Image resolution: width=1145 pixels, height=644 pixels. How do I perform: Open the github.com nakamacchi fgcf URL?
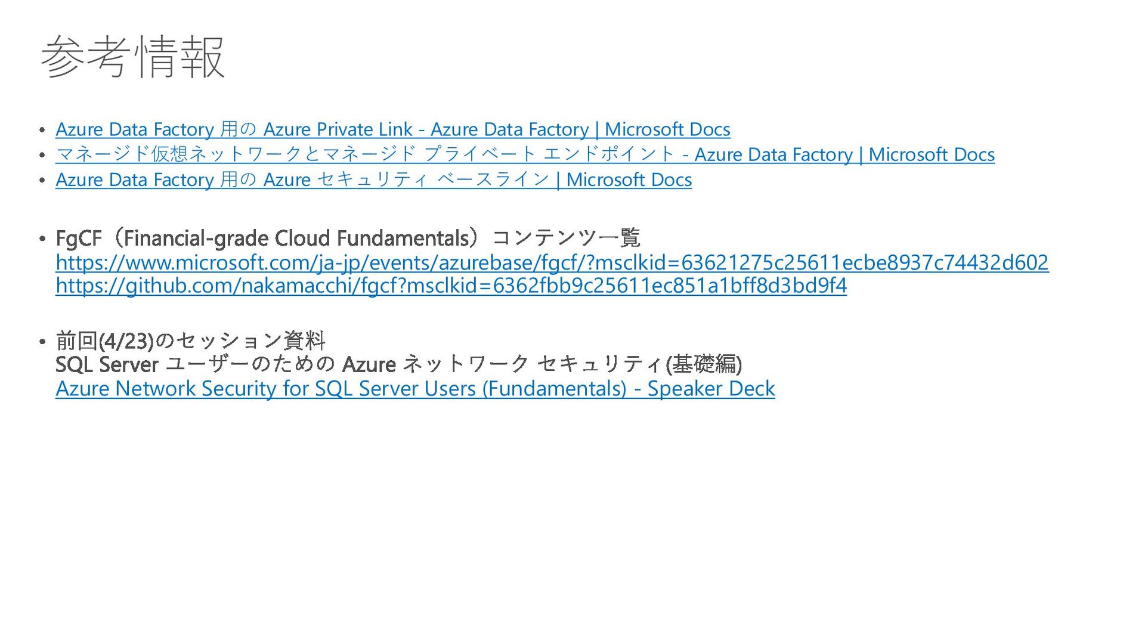tap(451, 286)
